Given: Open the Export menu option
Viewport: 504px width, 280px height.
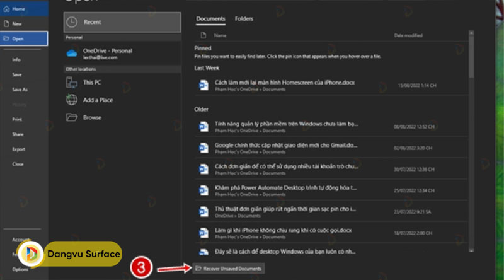Looking at the screenshot, I should click(18, 149).
